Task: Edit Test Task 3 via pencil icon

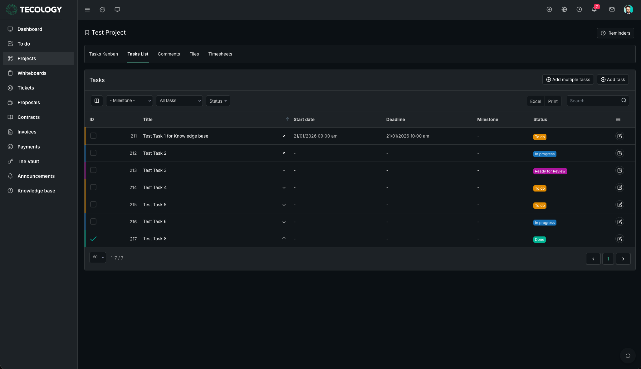Action: 619,170
